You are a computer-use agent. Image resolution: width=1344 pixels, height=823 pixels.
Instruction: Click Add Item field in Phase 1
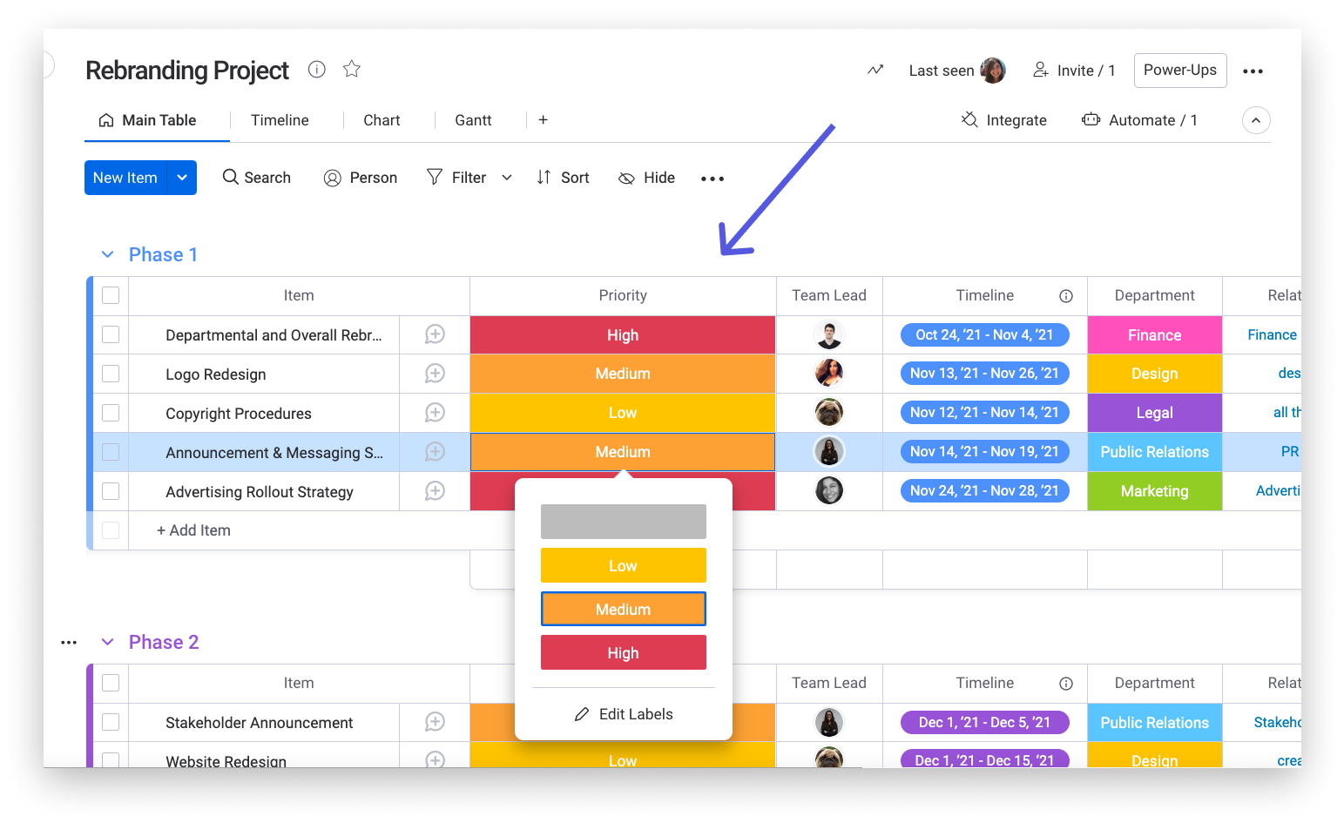click(x=193, y=530)
